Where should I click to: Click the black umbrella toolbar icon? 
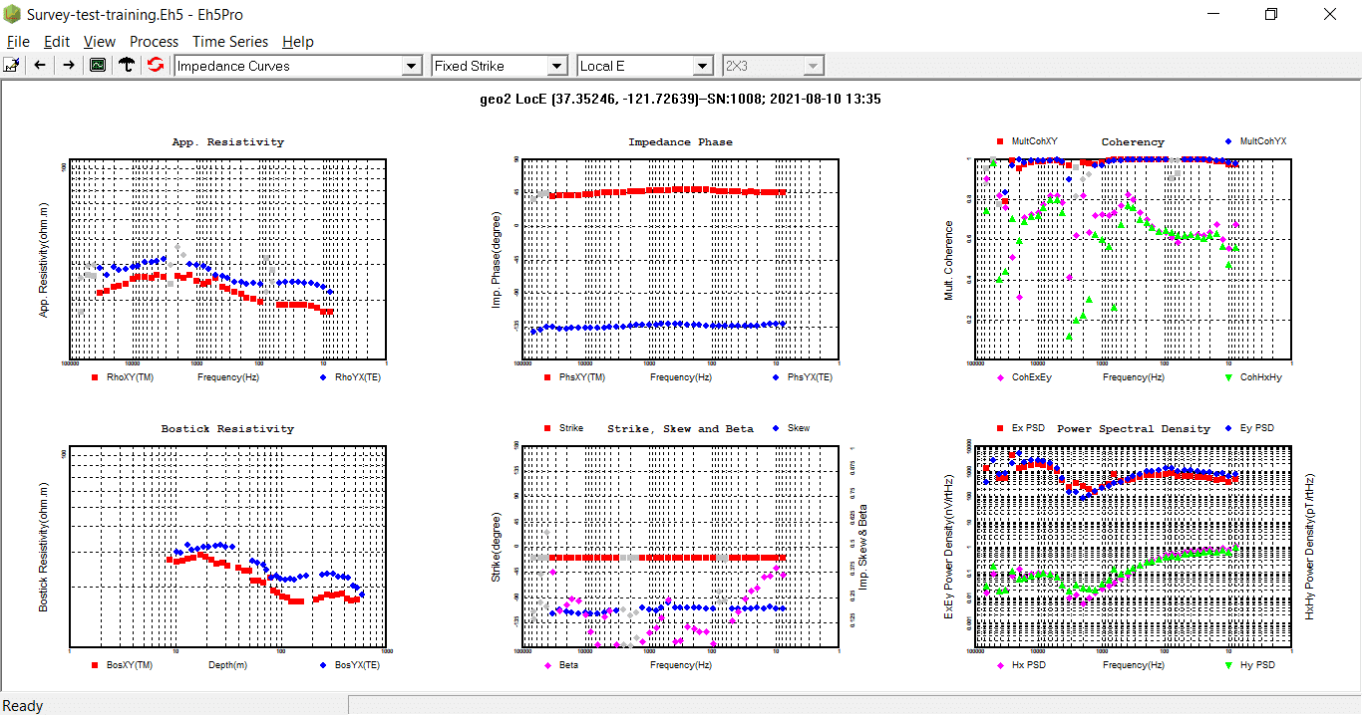coord(127,66)
